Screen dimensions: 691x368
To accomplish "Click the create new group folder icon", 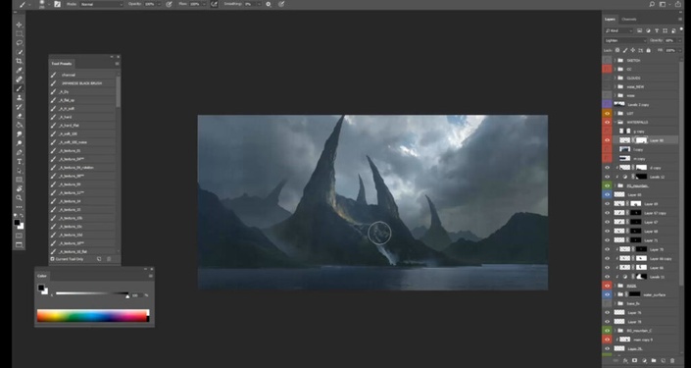I will 654,361.
